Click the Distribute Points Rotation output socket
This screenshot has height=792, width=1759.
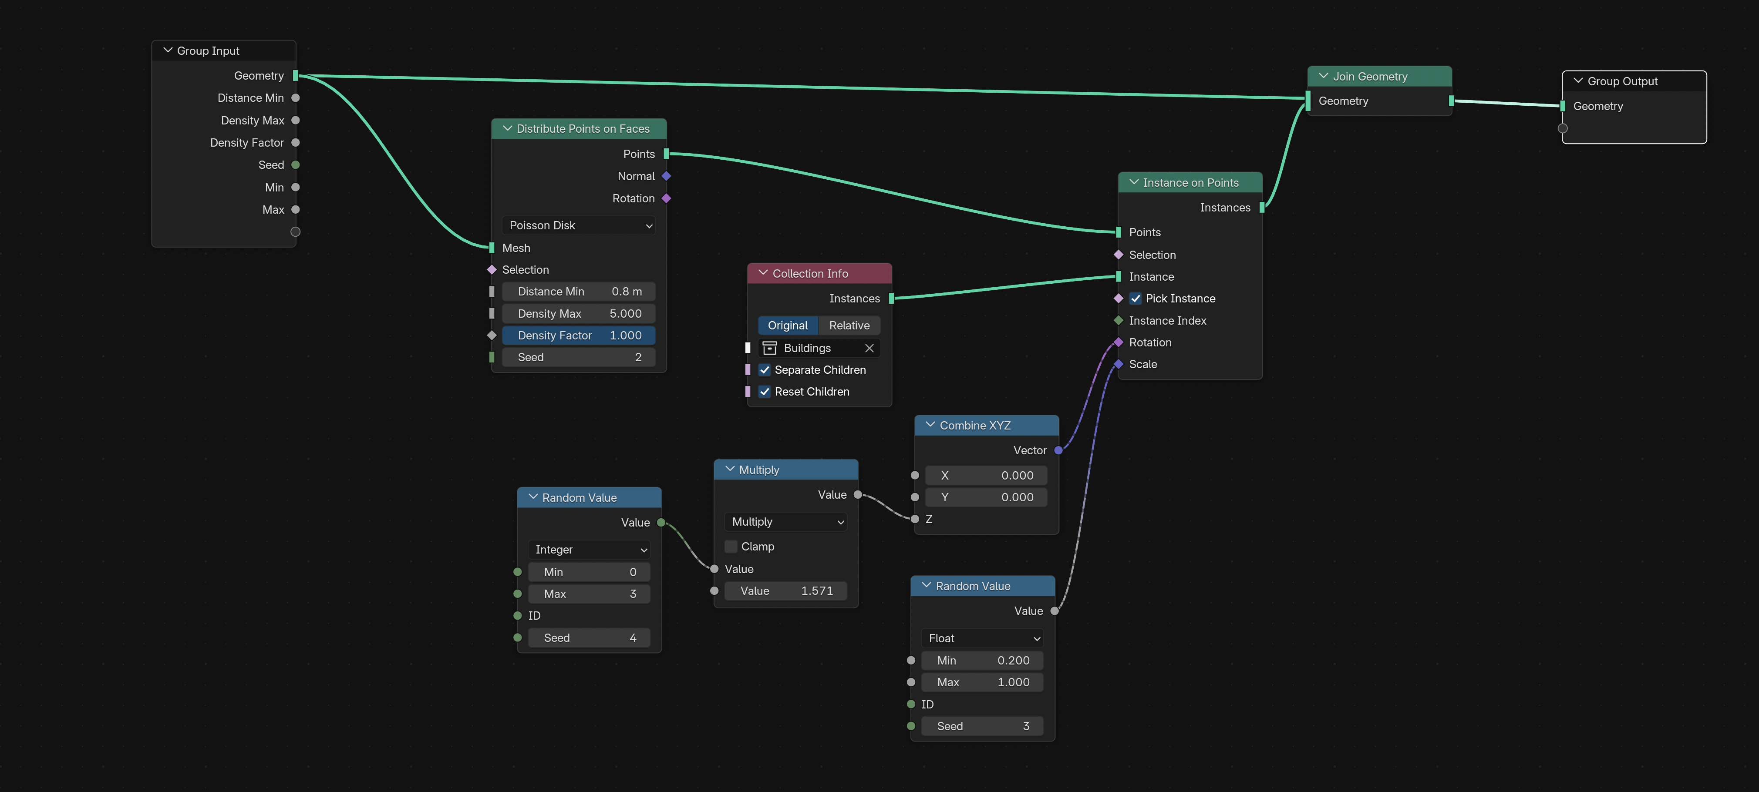[667, 198]
